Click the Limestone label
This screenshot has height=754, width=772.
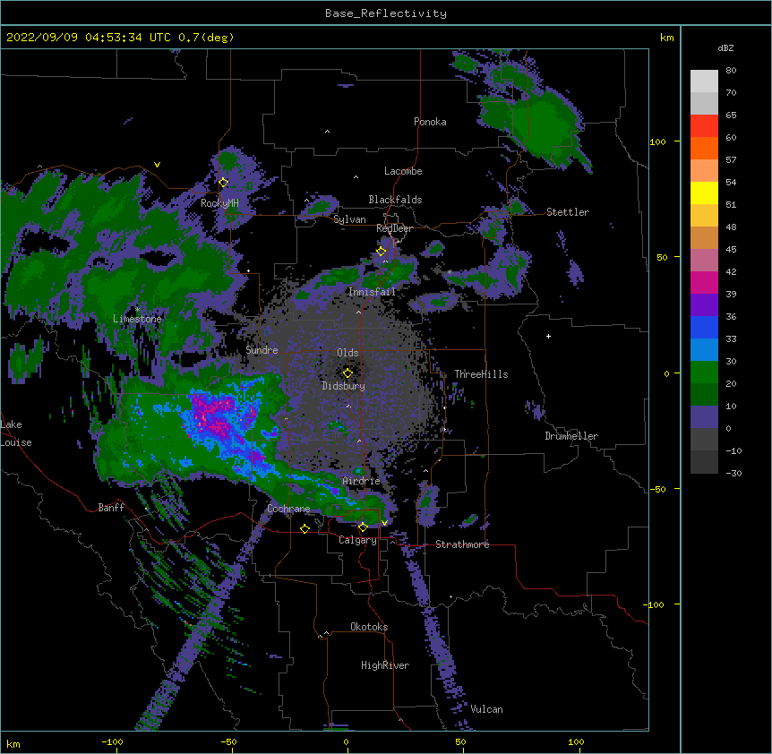(137, 319)
